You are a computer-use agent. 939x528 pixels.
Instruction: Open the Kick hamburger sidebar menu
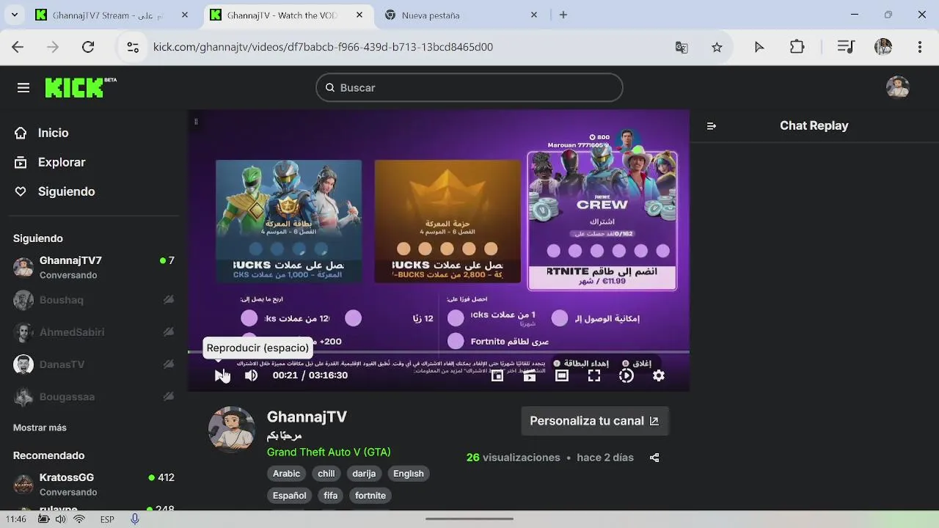coord(23,88)
